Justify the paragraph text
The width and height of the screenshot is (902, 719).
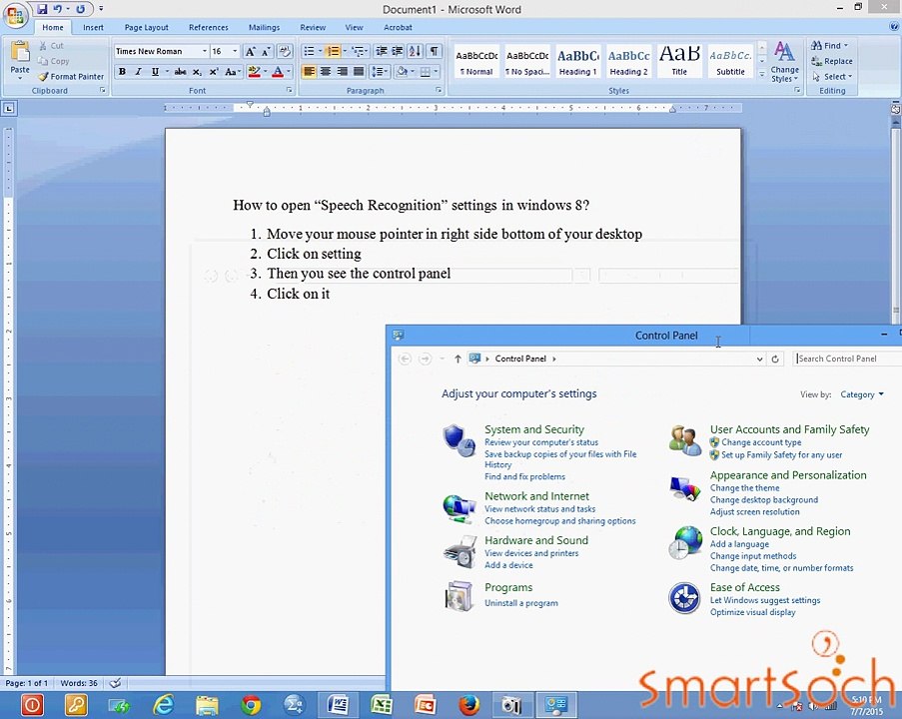[x=359, y=72]
